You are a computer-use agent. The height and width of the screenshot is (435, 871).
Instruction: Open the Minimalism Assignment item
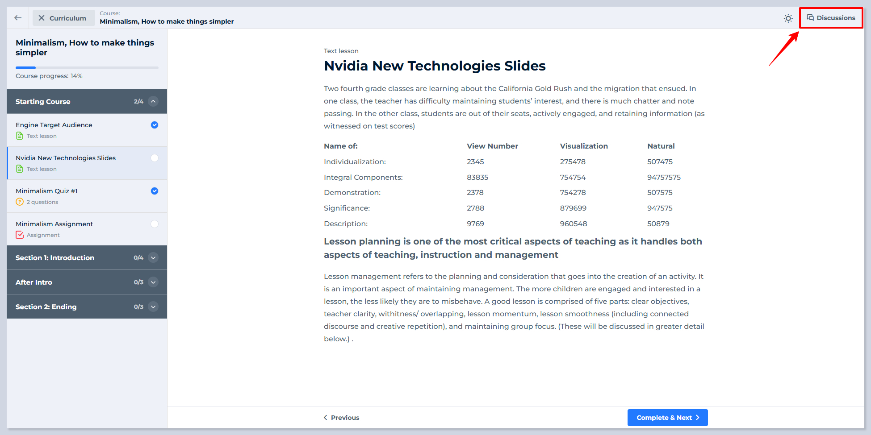pyautogui.click(x=54, y=224)
